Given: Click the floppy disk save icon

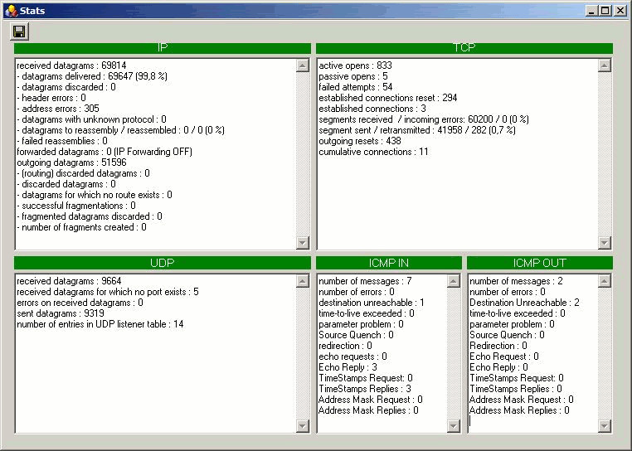Looking at the screenshot, I should tap(19, 32).
